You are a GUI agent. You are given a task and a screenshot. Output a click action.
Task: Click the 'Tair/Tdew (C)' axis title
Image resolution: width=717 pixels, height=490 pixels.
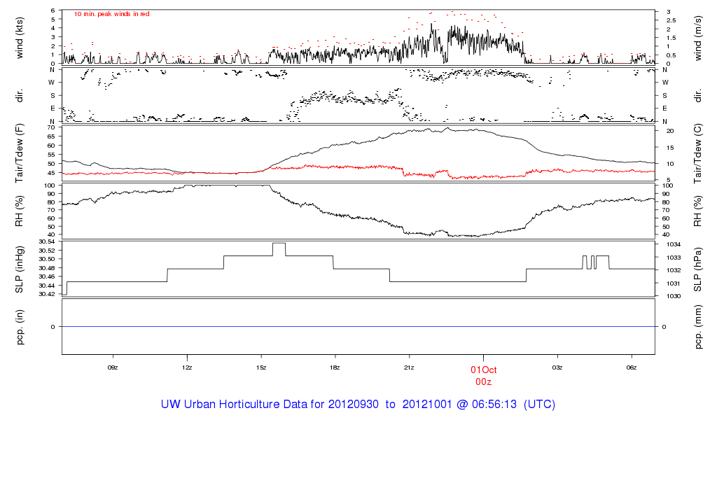[698, 154]
